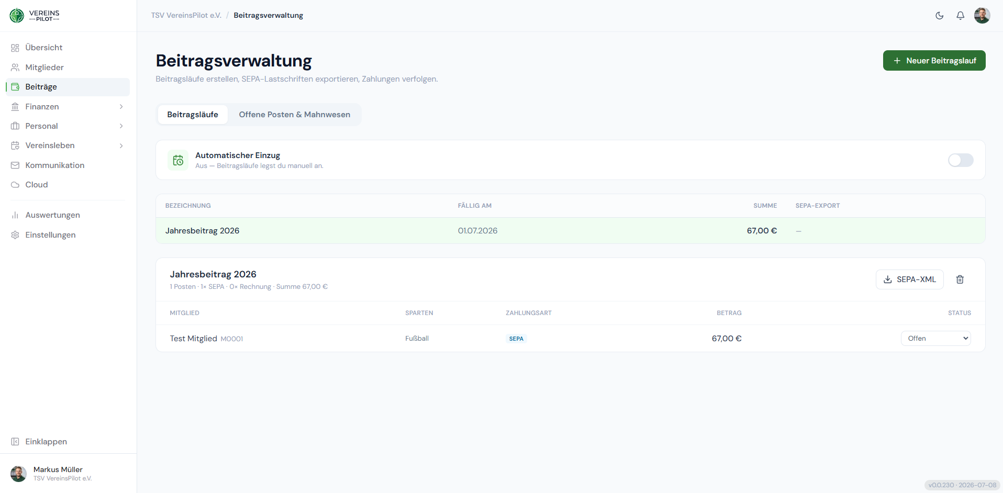Image resolution: width=1003 pixels, height=493 pixels.
Task: Toggle dark mode moon icon
Action: click(940, 16)
